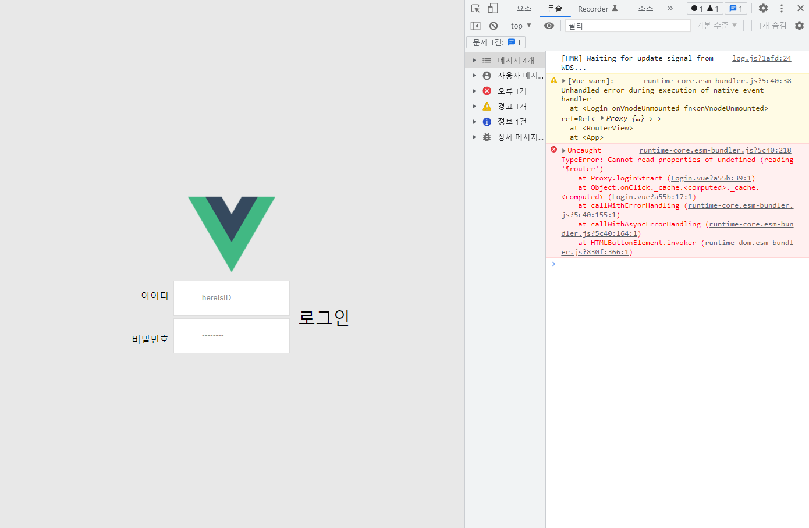Select the messages list icon in sidebar

point(487,60)
